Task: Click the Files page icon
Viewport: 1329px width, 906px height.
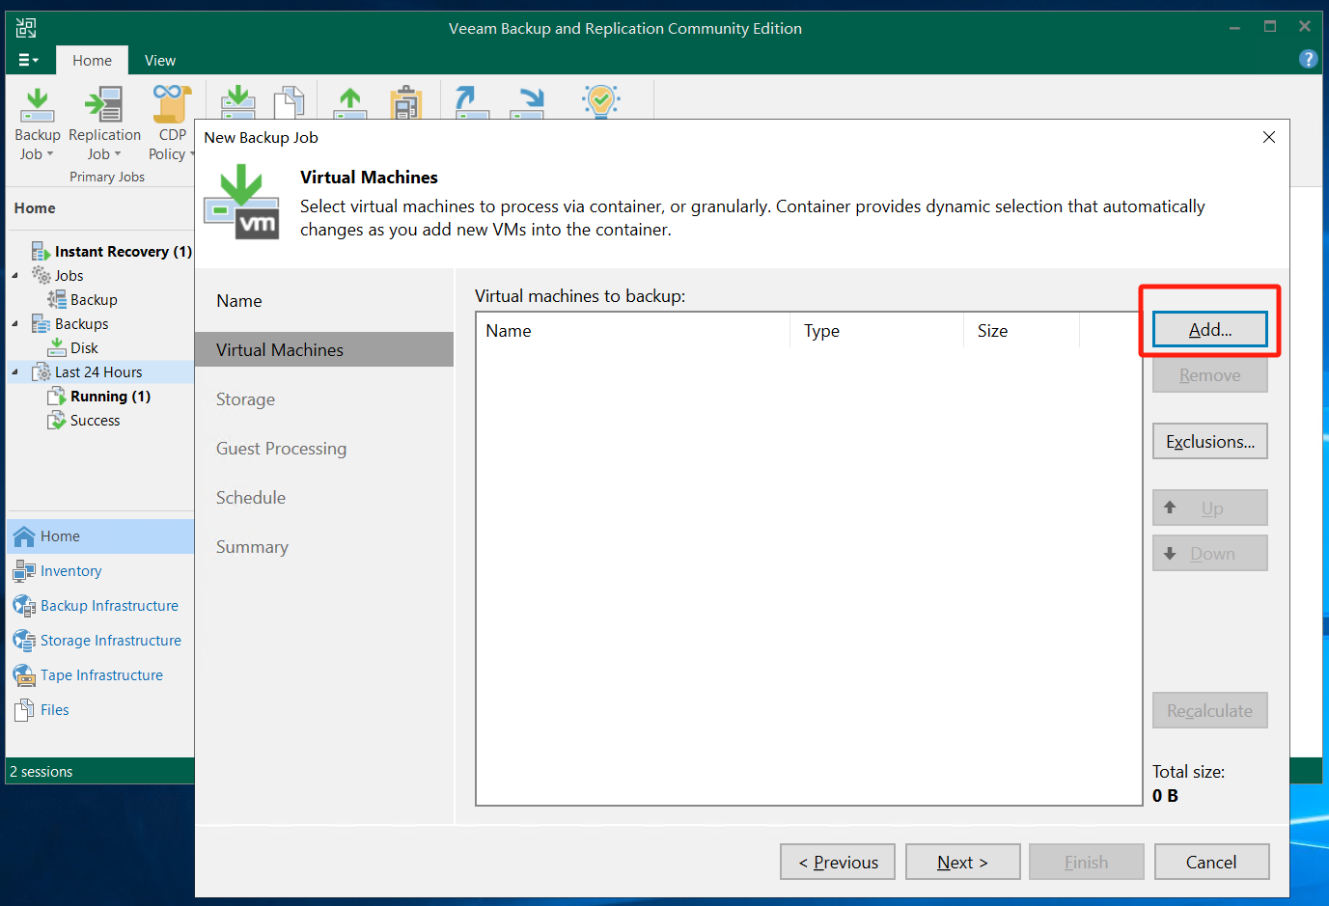Action: (x=24, y=709)
